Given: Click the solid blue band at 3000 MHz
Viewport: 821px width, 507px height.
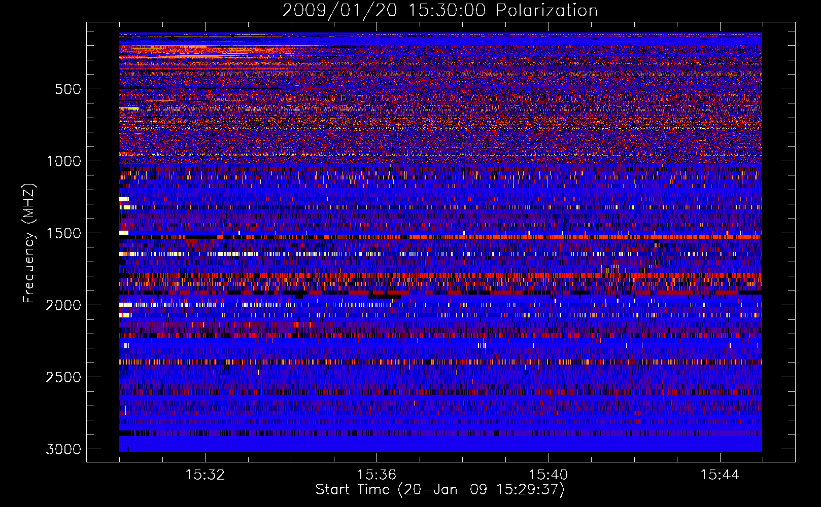Looking at the screenshot, I should point(440,444).
